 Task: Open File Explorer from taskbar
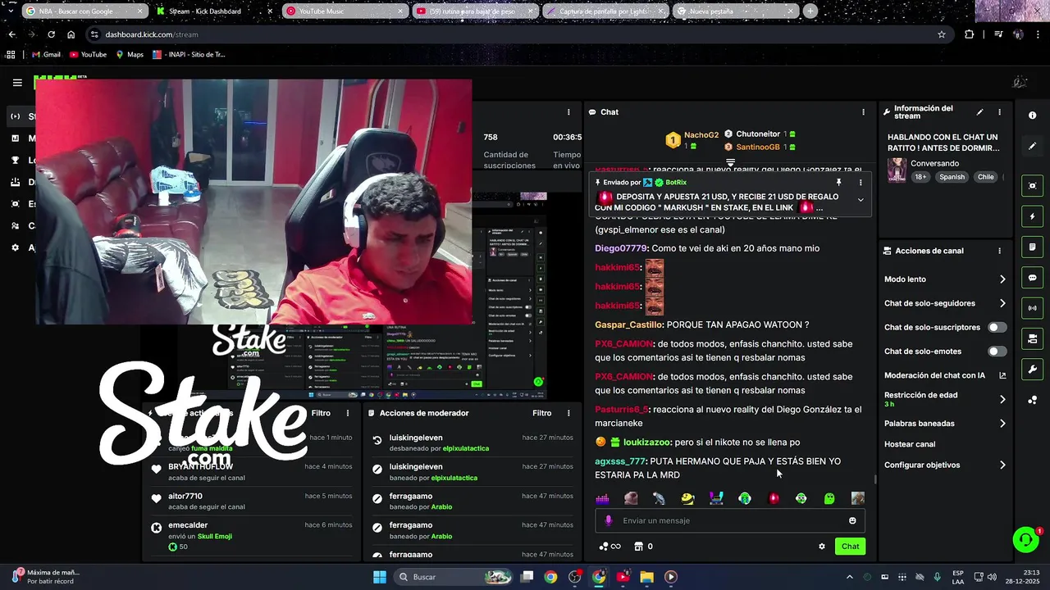pos(646,577)
